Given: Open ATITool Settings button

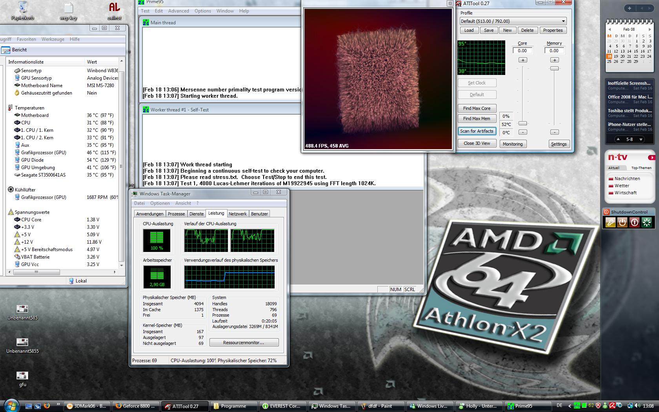Looking at the screenshot, I should (559, 144).
